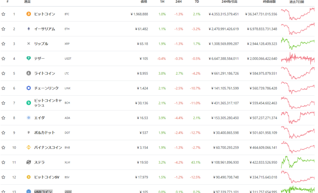This screenshot has height=193, width=318.
Task: Click Bitcoin price ¥1,968,888
Action: point(139,14)
